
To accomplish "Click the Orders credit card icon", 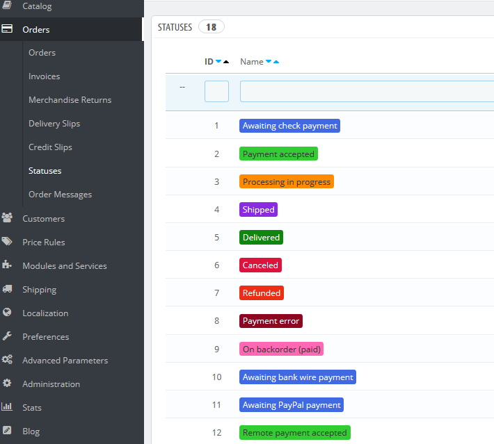I will (x=8, y=29).
